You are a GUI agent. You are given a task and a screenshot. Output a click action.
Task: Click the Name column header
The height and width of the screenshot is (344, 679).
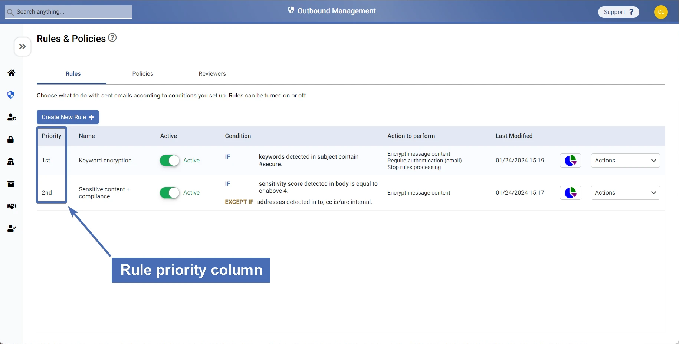click(87, 136)
